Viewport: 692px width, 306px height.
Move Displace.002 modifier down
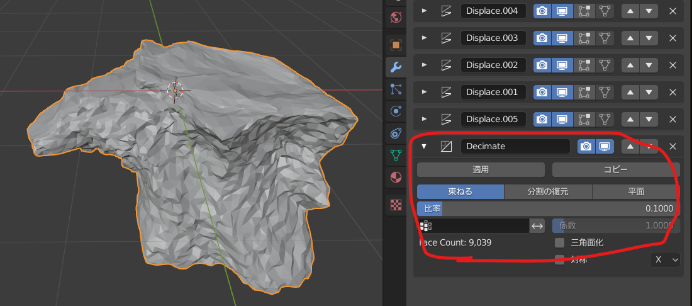coord(649,65)
